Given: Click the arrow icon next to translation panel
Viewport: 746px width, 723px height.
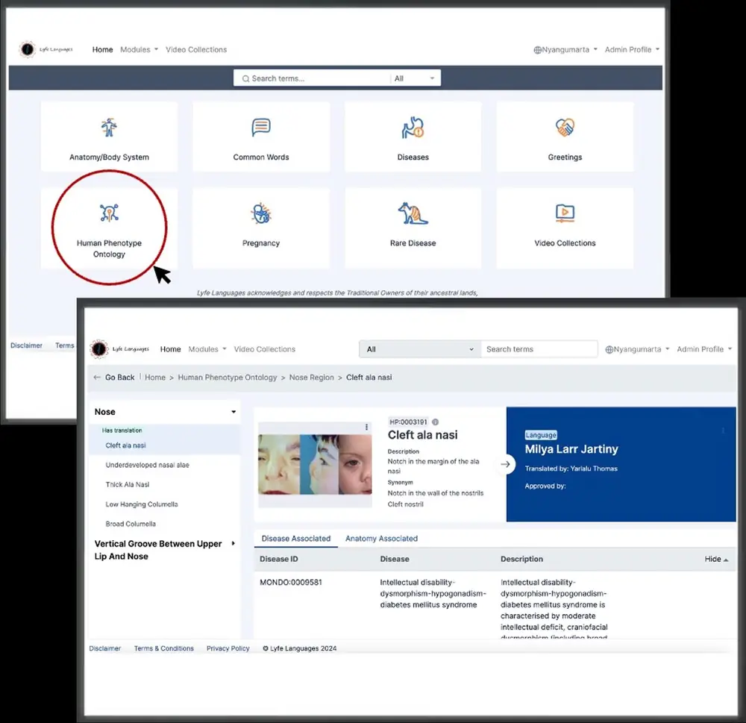Looking at the screenshot, I should pos(506,464).
